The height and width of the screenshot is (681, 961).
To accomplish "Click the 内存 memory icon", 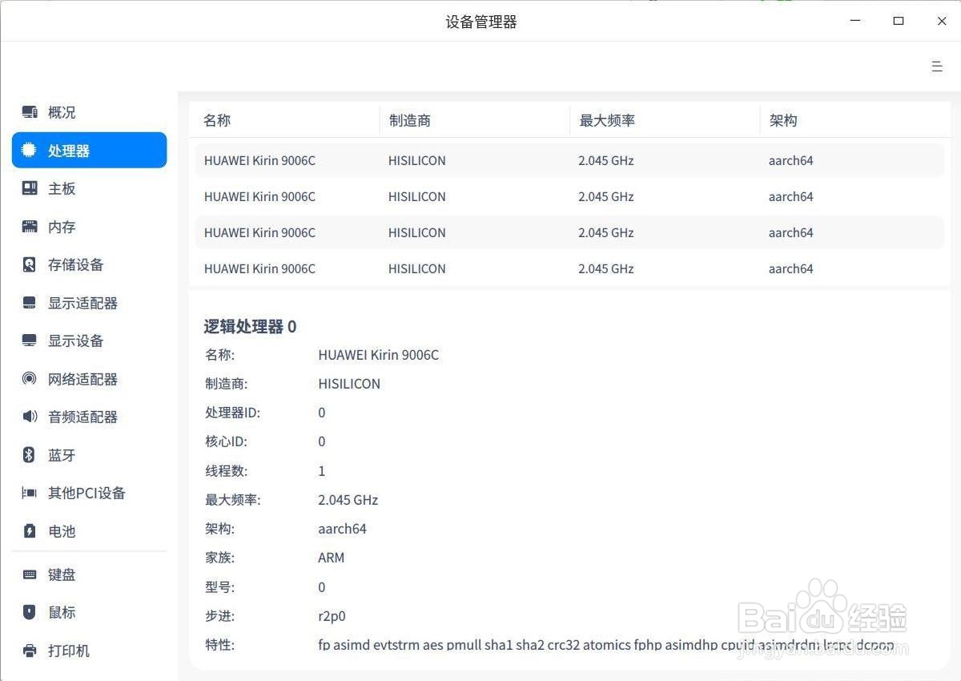I will [30, 227].
